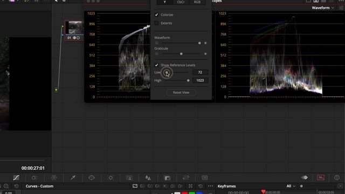Click the Keyframes zoom slider handle

click(301, 186)
